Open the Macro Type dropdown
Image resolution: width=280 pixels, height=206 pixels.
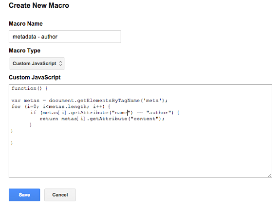coord(37,64)
